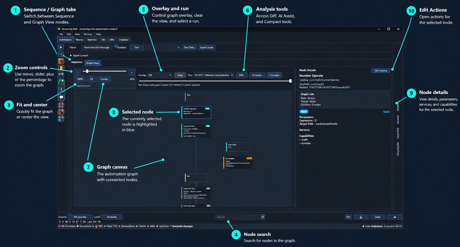Image resolution: width=460 pixels, height=247 pixels.
Task: Click the Center button
Action: (104, 79)
